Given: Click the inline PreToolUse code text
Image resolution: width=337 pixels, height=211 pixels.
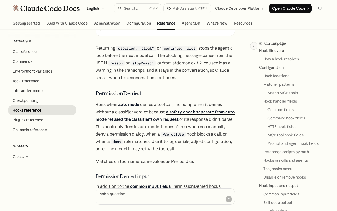Looking at the screenshot, I should pos(173,134).
